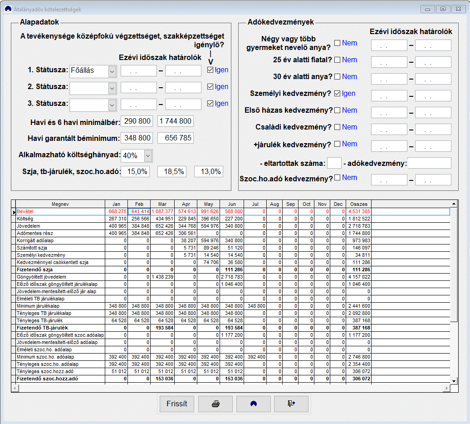Image resolution: width=470 pixels, height=424 pixels.
Task: Click the Megnev column header
Action: [x=60, y=204]
